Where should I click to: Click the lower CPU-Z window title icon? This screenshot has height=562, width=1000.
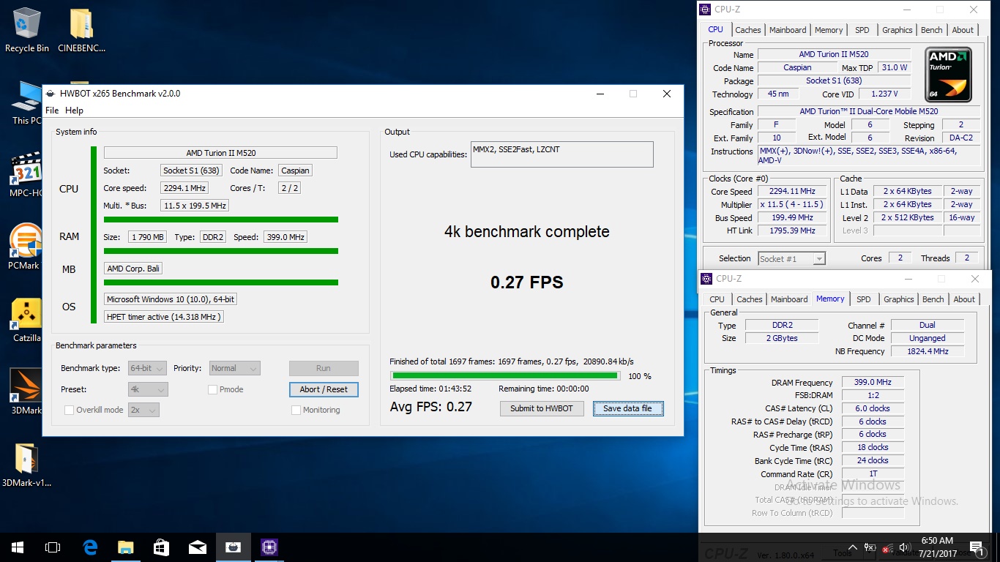click(706, 279)
